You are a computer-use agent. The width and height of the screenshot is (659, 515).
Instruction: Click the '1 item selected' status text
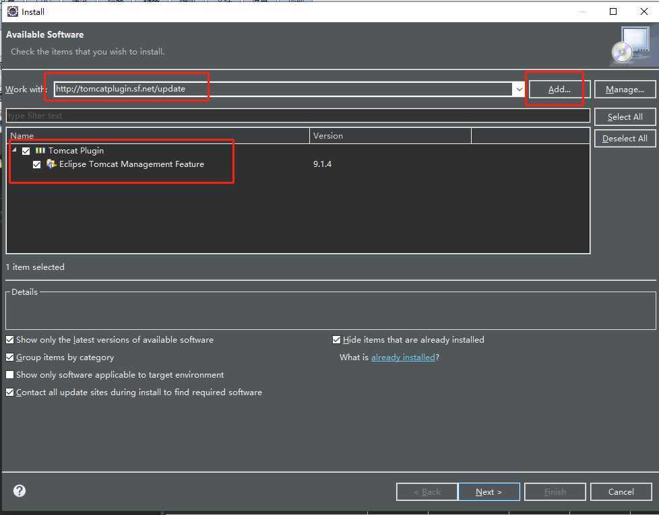coord(35,267)
